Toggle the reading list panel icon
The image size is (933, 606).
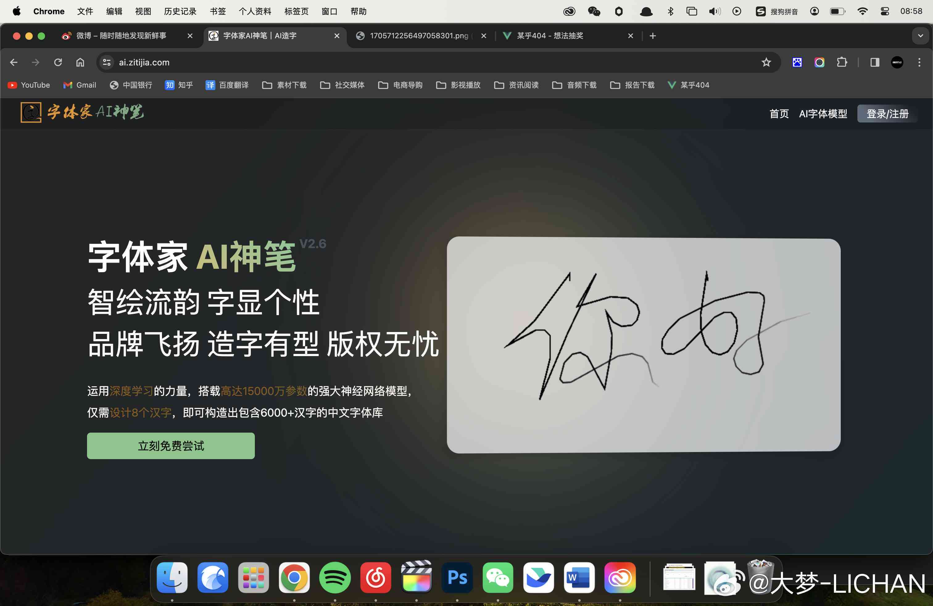point(873,62)
